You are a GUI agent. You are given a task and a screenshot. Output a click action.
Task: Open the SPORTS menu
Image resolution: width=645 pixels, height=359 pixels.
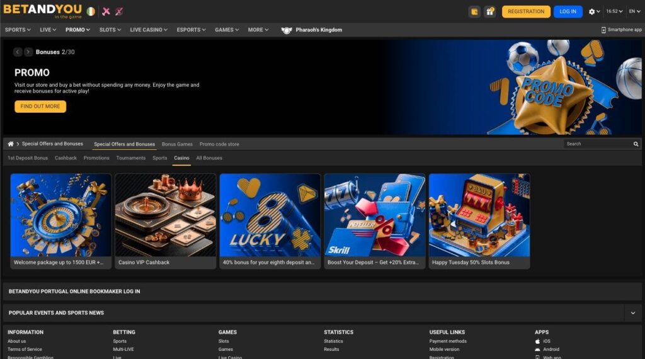(x=18, y=30)
